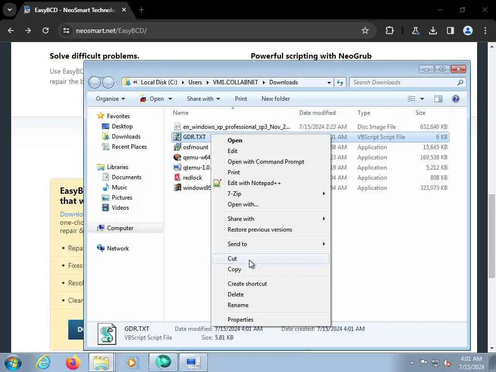Click Delete in the context menu
The height and width of the screenshot is (372, 496).
coord(270,294)
